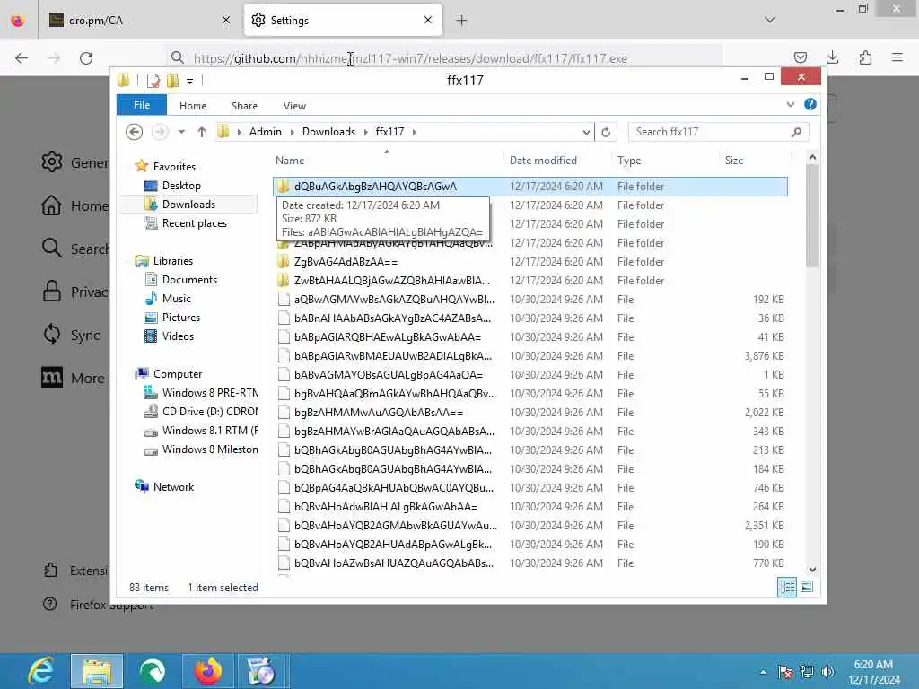This screenshot has width=919, height=689.
Task: Switch to Details view layout icon
Action: click(786, 587)
